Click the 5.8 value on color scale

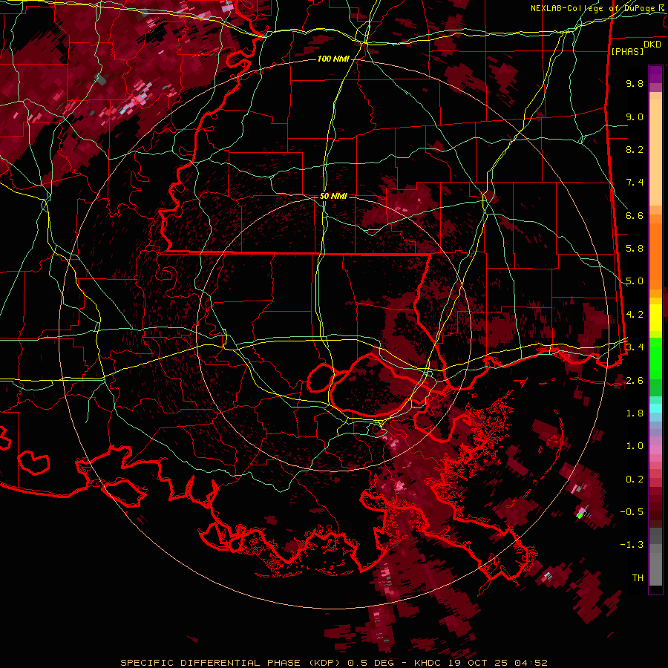635,249
